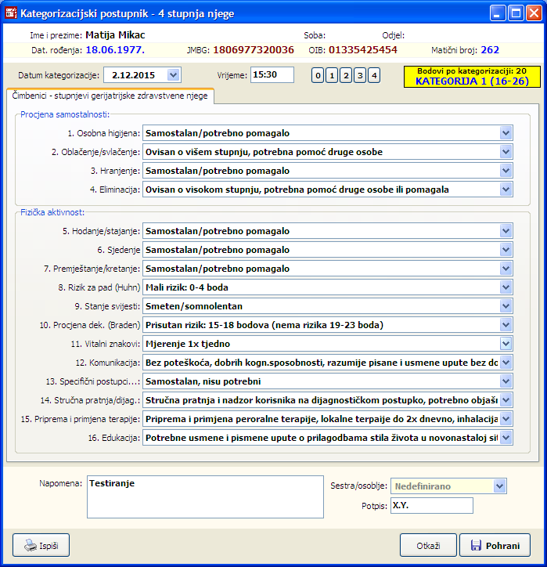The image size is (547, 567).
Task: Click quick-fill button 3
Action: click(x=360, y=75)
